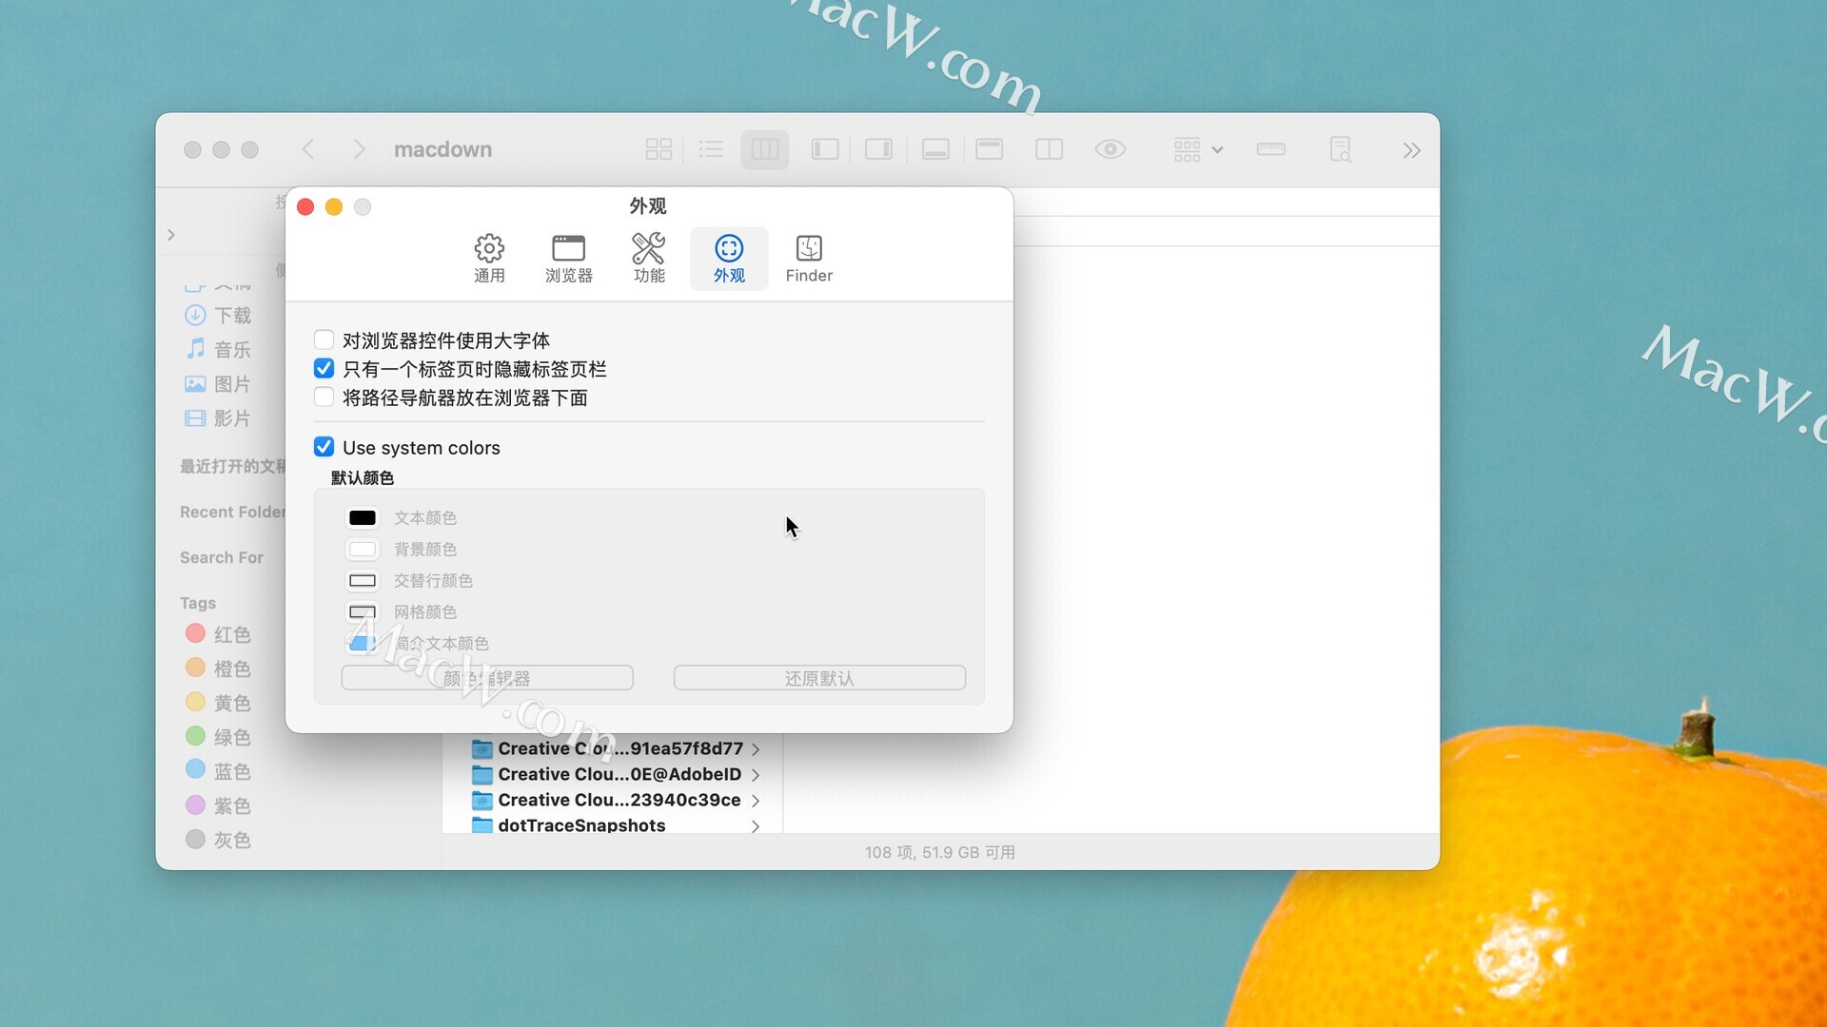Open 影片 (Movies) in the sidebar
This screenshot has height=1027, width=1827.
coord(219,418)
